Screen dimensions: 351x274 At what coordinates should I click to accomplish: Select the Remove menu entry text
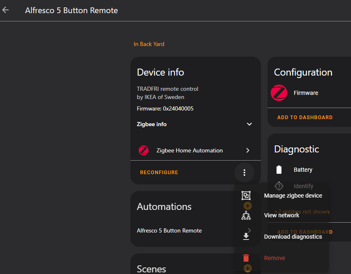coord(274,258)
